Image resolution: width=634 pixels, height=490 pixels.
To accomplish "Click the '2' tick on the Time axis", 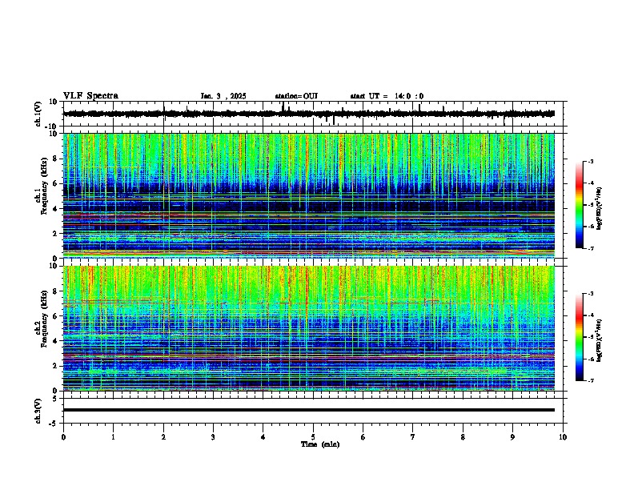I will tap(163, 437).
